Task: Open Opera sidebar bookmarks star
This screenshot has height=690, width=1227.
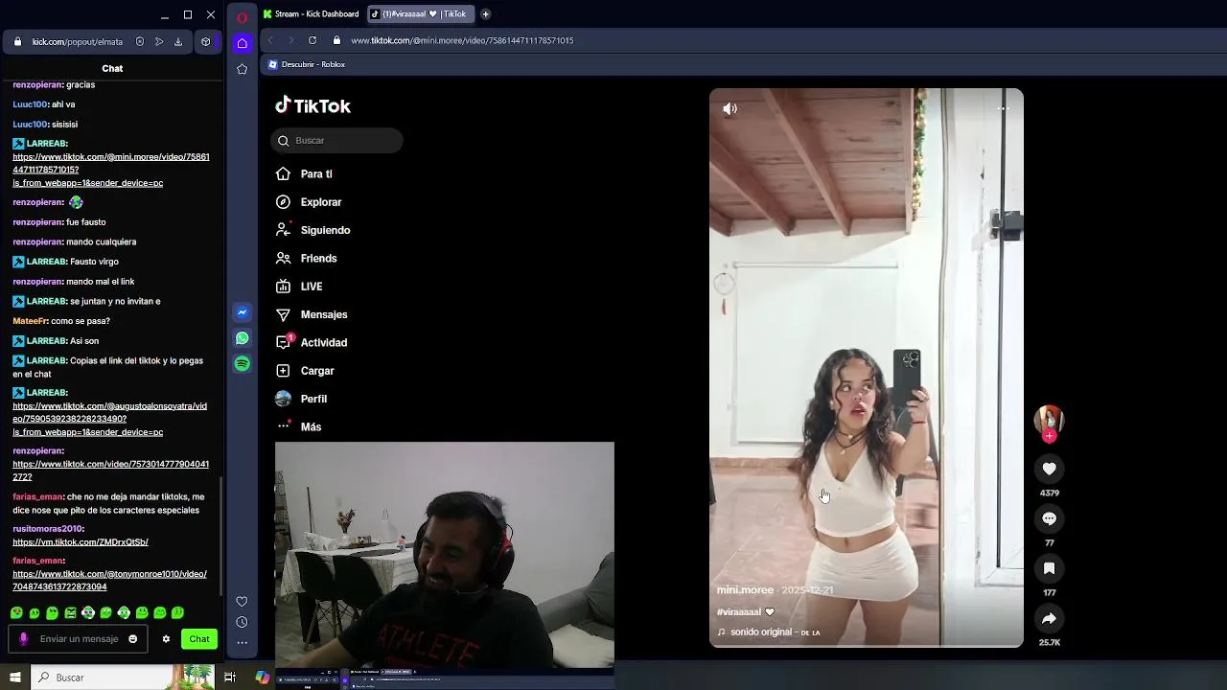Action: (242, 69)
